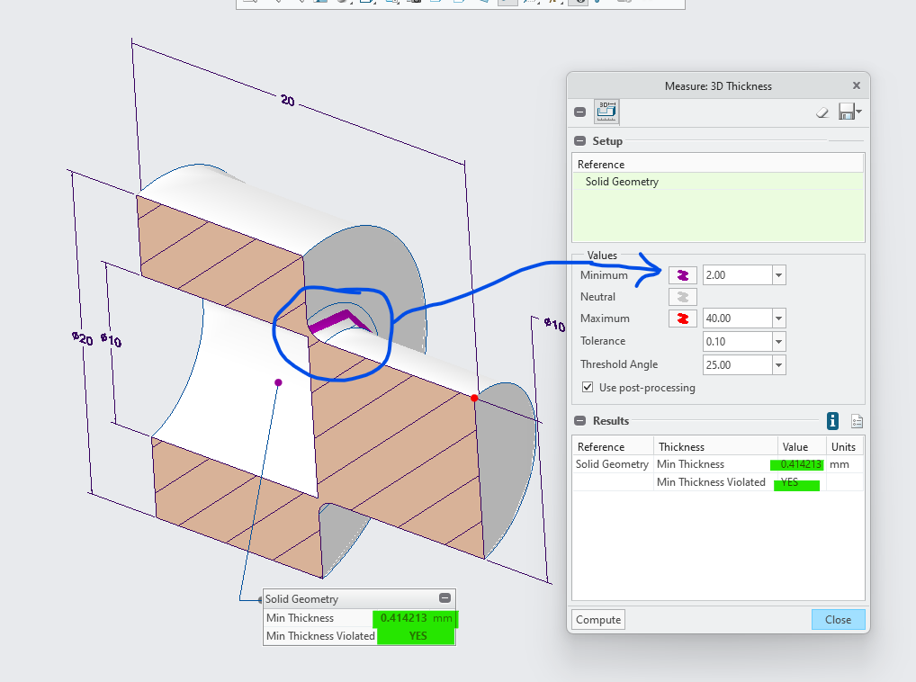Image resolution: width=916 pixels, height=682 pixels.
Task: Click the red Maximum thickness indicator icon
Action: (682, 318)
